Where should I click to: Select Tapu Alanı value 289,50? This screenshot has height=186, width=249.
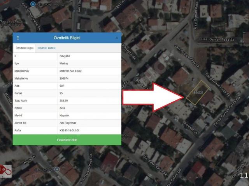[64, 101]
